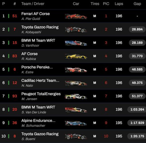Click the M tire indicator for Alpine
This screenshot has width=146, height=143.
click(x=95, y=123)
